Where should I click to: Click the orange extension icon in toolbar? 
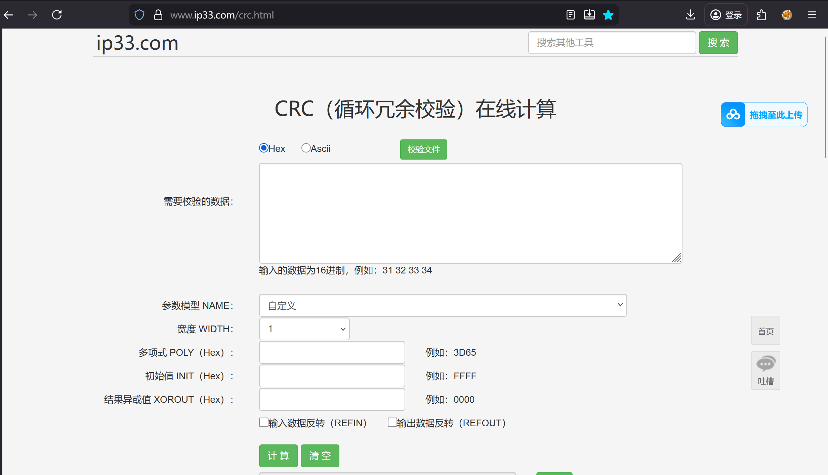pyautogui.click(x=787, y=15)
